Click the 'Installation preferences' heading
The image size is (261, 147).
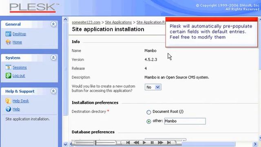[95, 102]
